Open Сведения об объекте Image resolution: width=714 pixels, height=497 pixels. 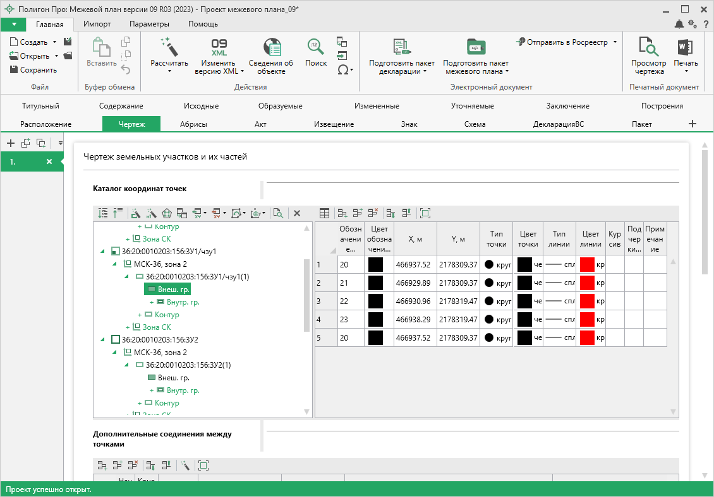271,47
